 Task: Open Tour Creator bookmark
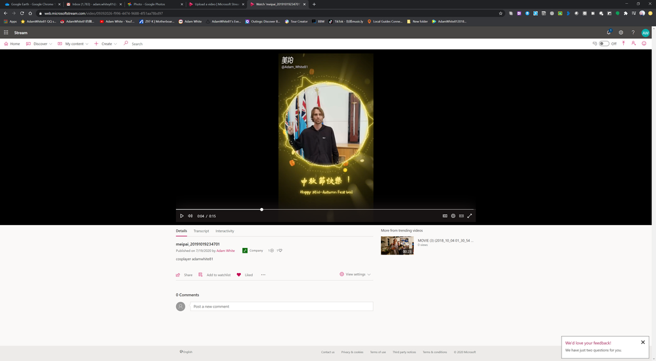296,22
